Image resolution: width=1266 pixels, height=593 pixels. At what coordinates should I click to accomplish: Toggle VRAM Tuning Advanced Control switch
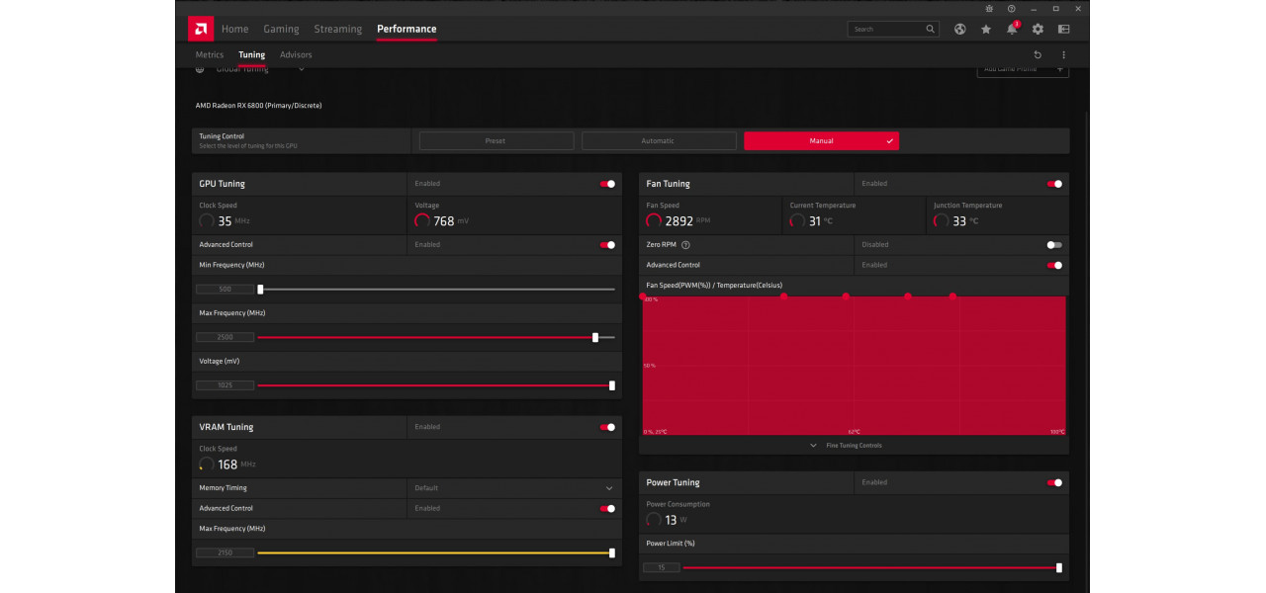(607, 508)
